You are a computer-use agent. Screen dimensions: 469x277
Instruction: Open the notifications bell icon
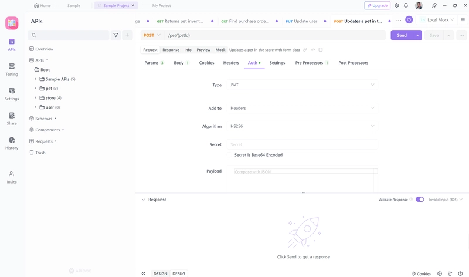point(406,5)
